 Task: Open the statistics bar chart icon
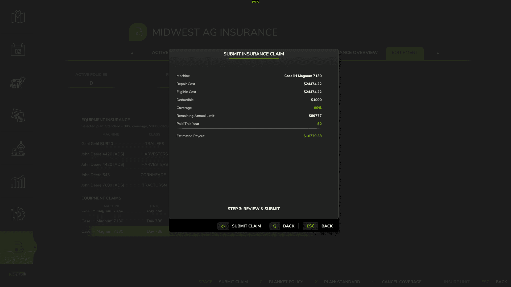click(18, 181)
